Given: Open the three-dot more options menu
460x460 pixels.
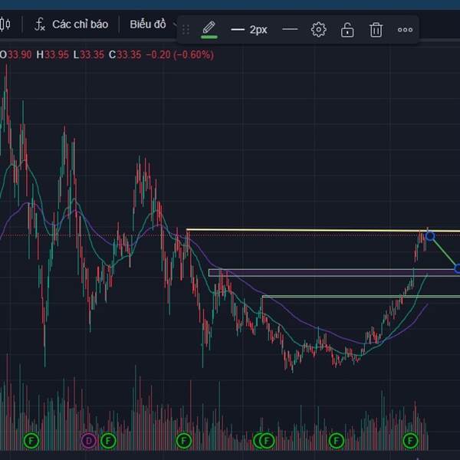Looking at the screenshot, I should pyautogui.click(x=405, y=30).
